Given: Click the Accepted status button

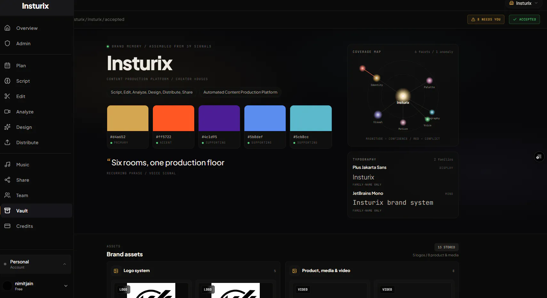Looking at the screenshot, I should (x=524, y=20).
